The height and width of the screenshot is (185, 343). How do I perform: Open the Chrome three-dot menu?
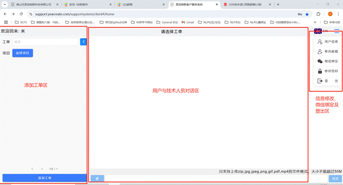click(338, 14)
